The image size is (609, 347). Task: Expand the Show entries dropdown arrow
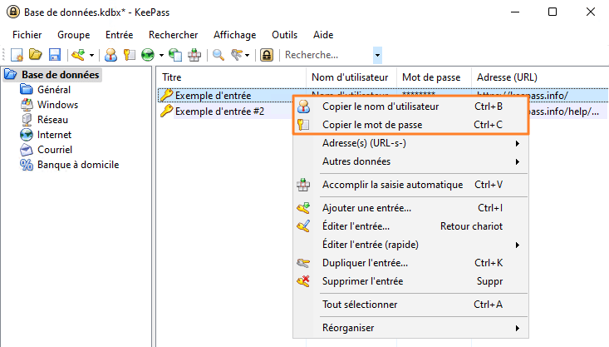click(248, 55)
